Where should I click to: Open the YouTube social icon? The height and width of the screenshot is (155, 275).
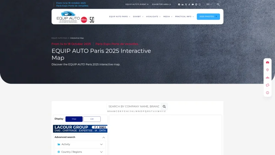coord(192,4)
